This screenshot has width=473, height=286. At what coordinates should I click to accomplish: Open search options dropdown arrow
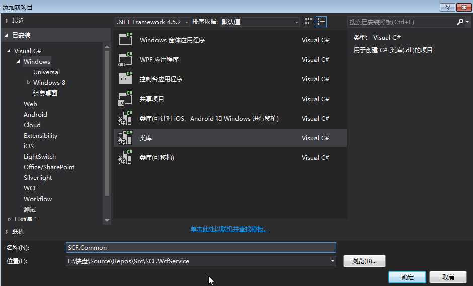[467, 22]
